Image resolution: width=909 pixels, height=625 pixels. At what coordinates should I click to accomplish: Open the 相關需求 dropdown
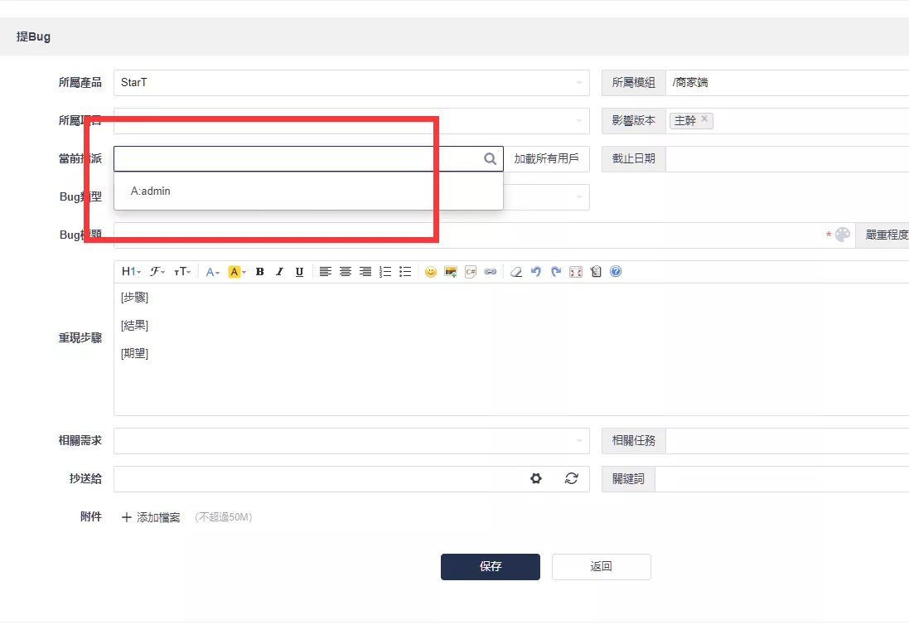click(x=351, y=441)
